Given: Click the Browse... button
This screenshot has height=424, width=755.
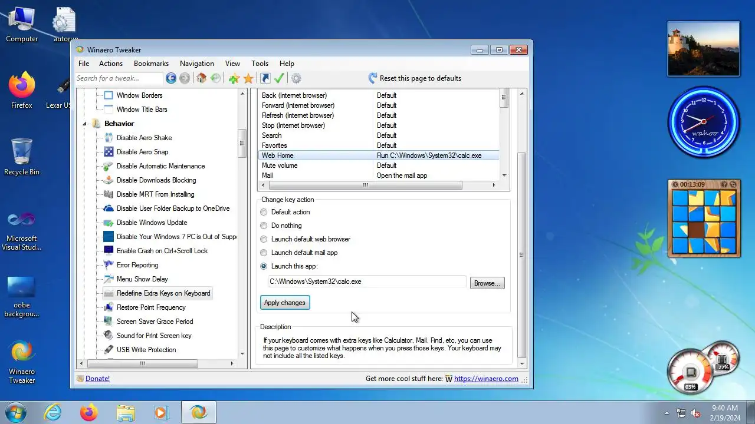Looking at the screenshot, I should coord(487,283).
